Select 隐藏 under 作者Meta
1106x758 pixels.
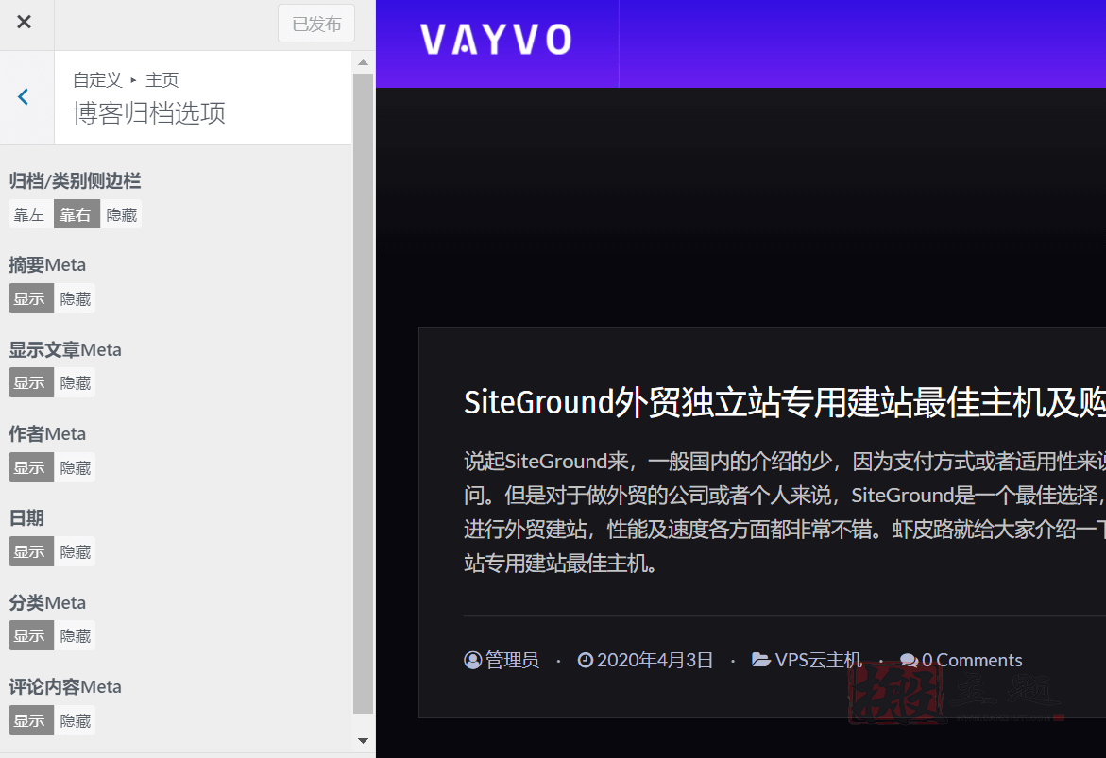coord(75,467)
